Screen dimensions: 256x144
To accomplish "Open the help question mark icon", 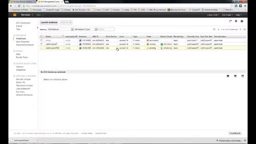I will [242, 21].
